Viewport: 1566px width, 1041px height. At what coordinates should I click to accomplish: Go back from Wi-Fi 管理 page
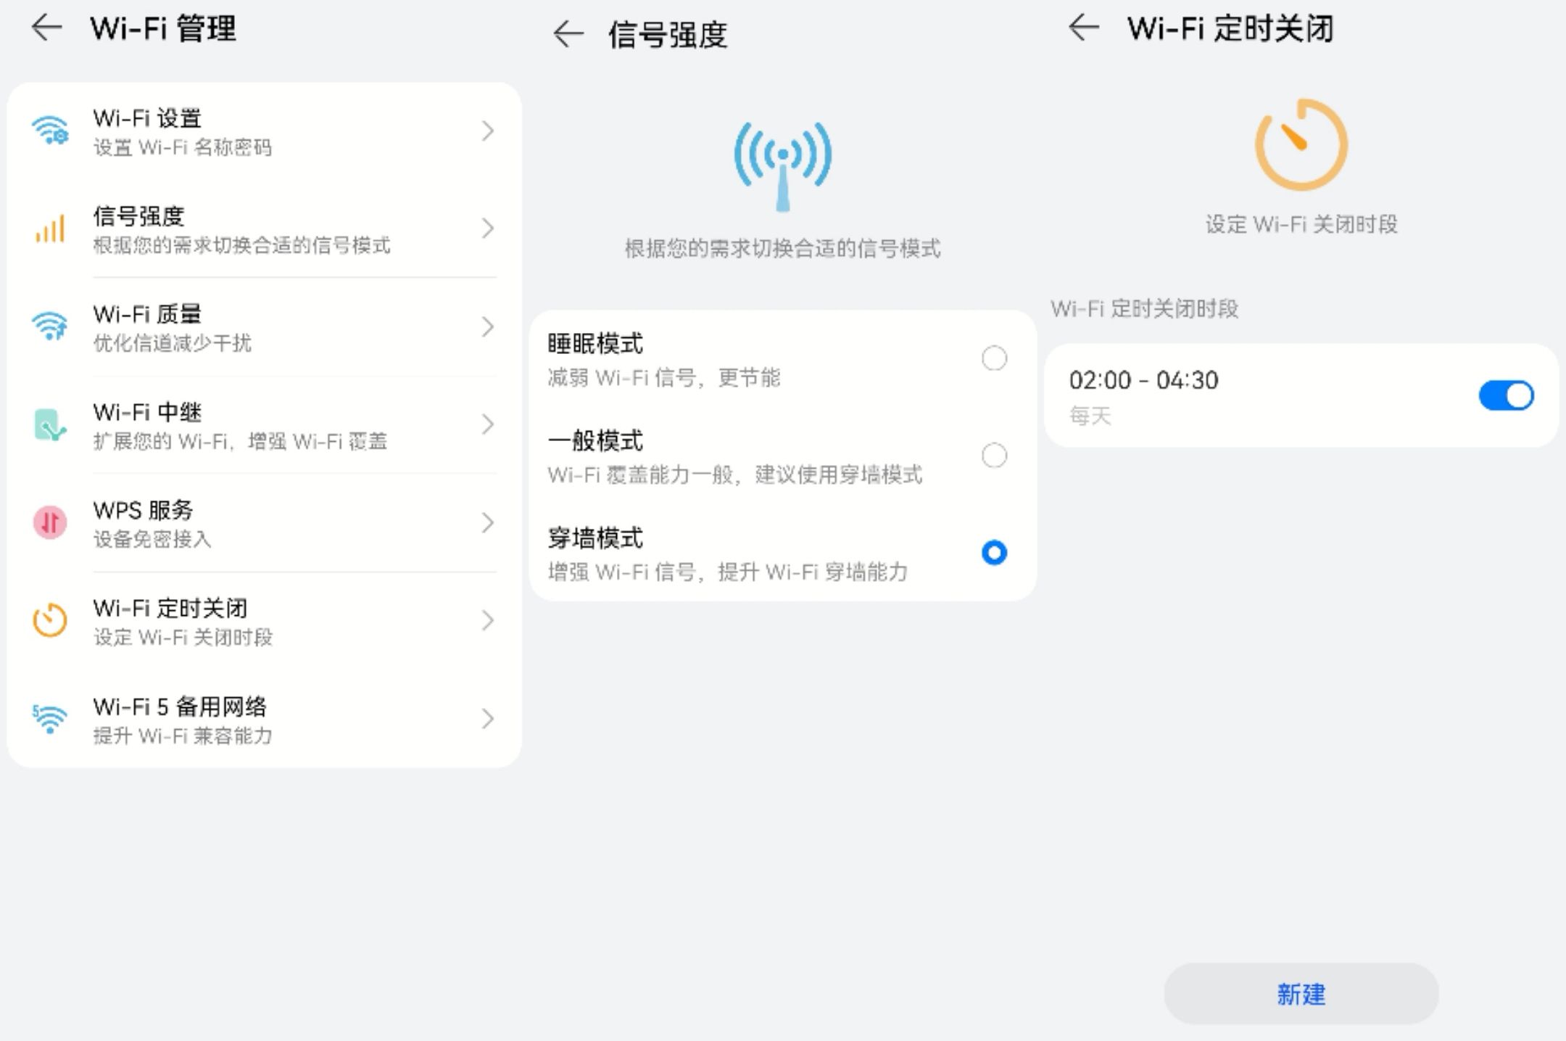(x=47, y=28)
